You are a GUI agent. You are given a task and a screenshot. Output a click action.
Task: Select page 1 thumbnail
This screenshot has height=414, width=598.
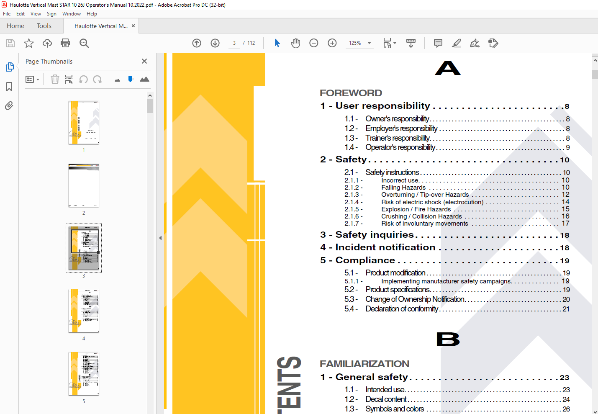tap(84, 122)
